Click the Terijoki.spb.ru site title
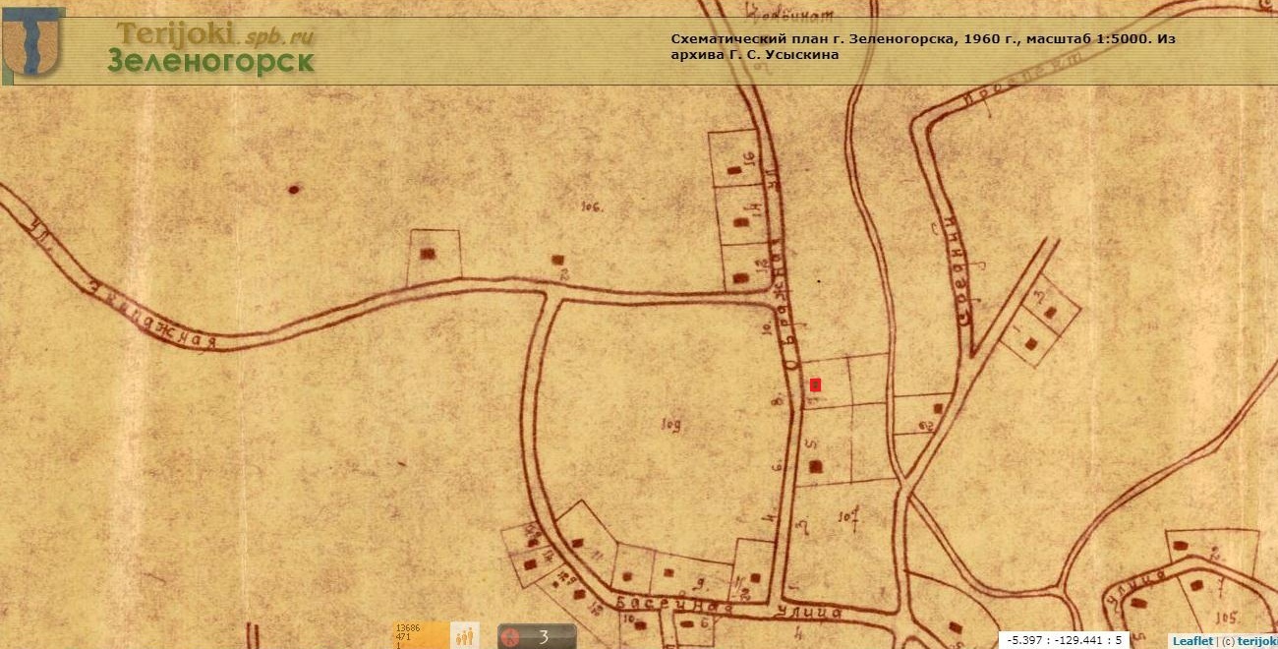The width and height of the screenshot is (1278, 649). pos(214,34)
